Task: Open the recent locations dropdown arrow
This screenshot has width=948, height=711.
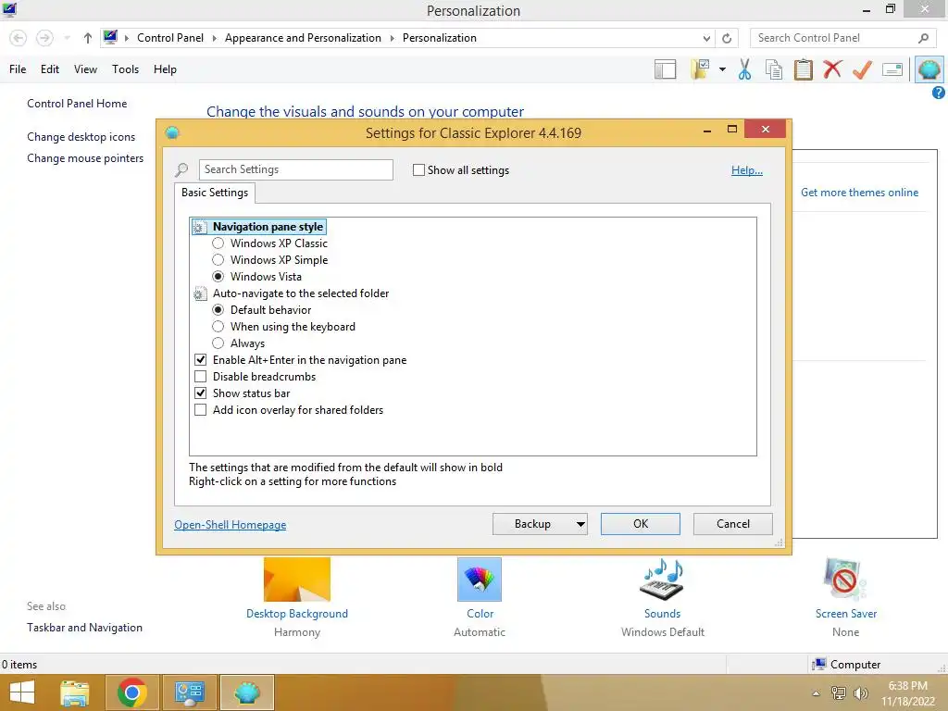Action: pos(67,38)
